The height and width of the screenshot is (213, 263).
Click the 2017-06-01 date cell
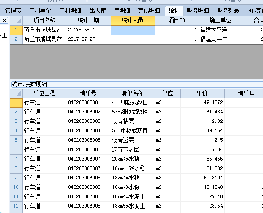pyautogui.click(x=89, y=30)
